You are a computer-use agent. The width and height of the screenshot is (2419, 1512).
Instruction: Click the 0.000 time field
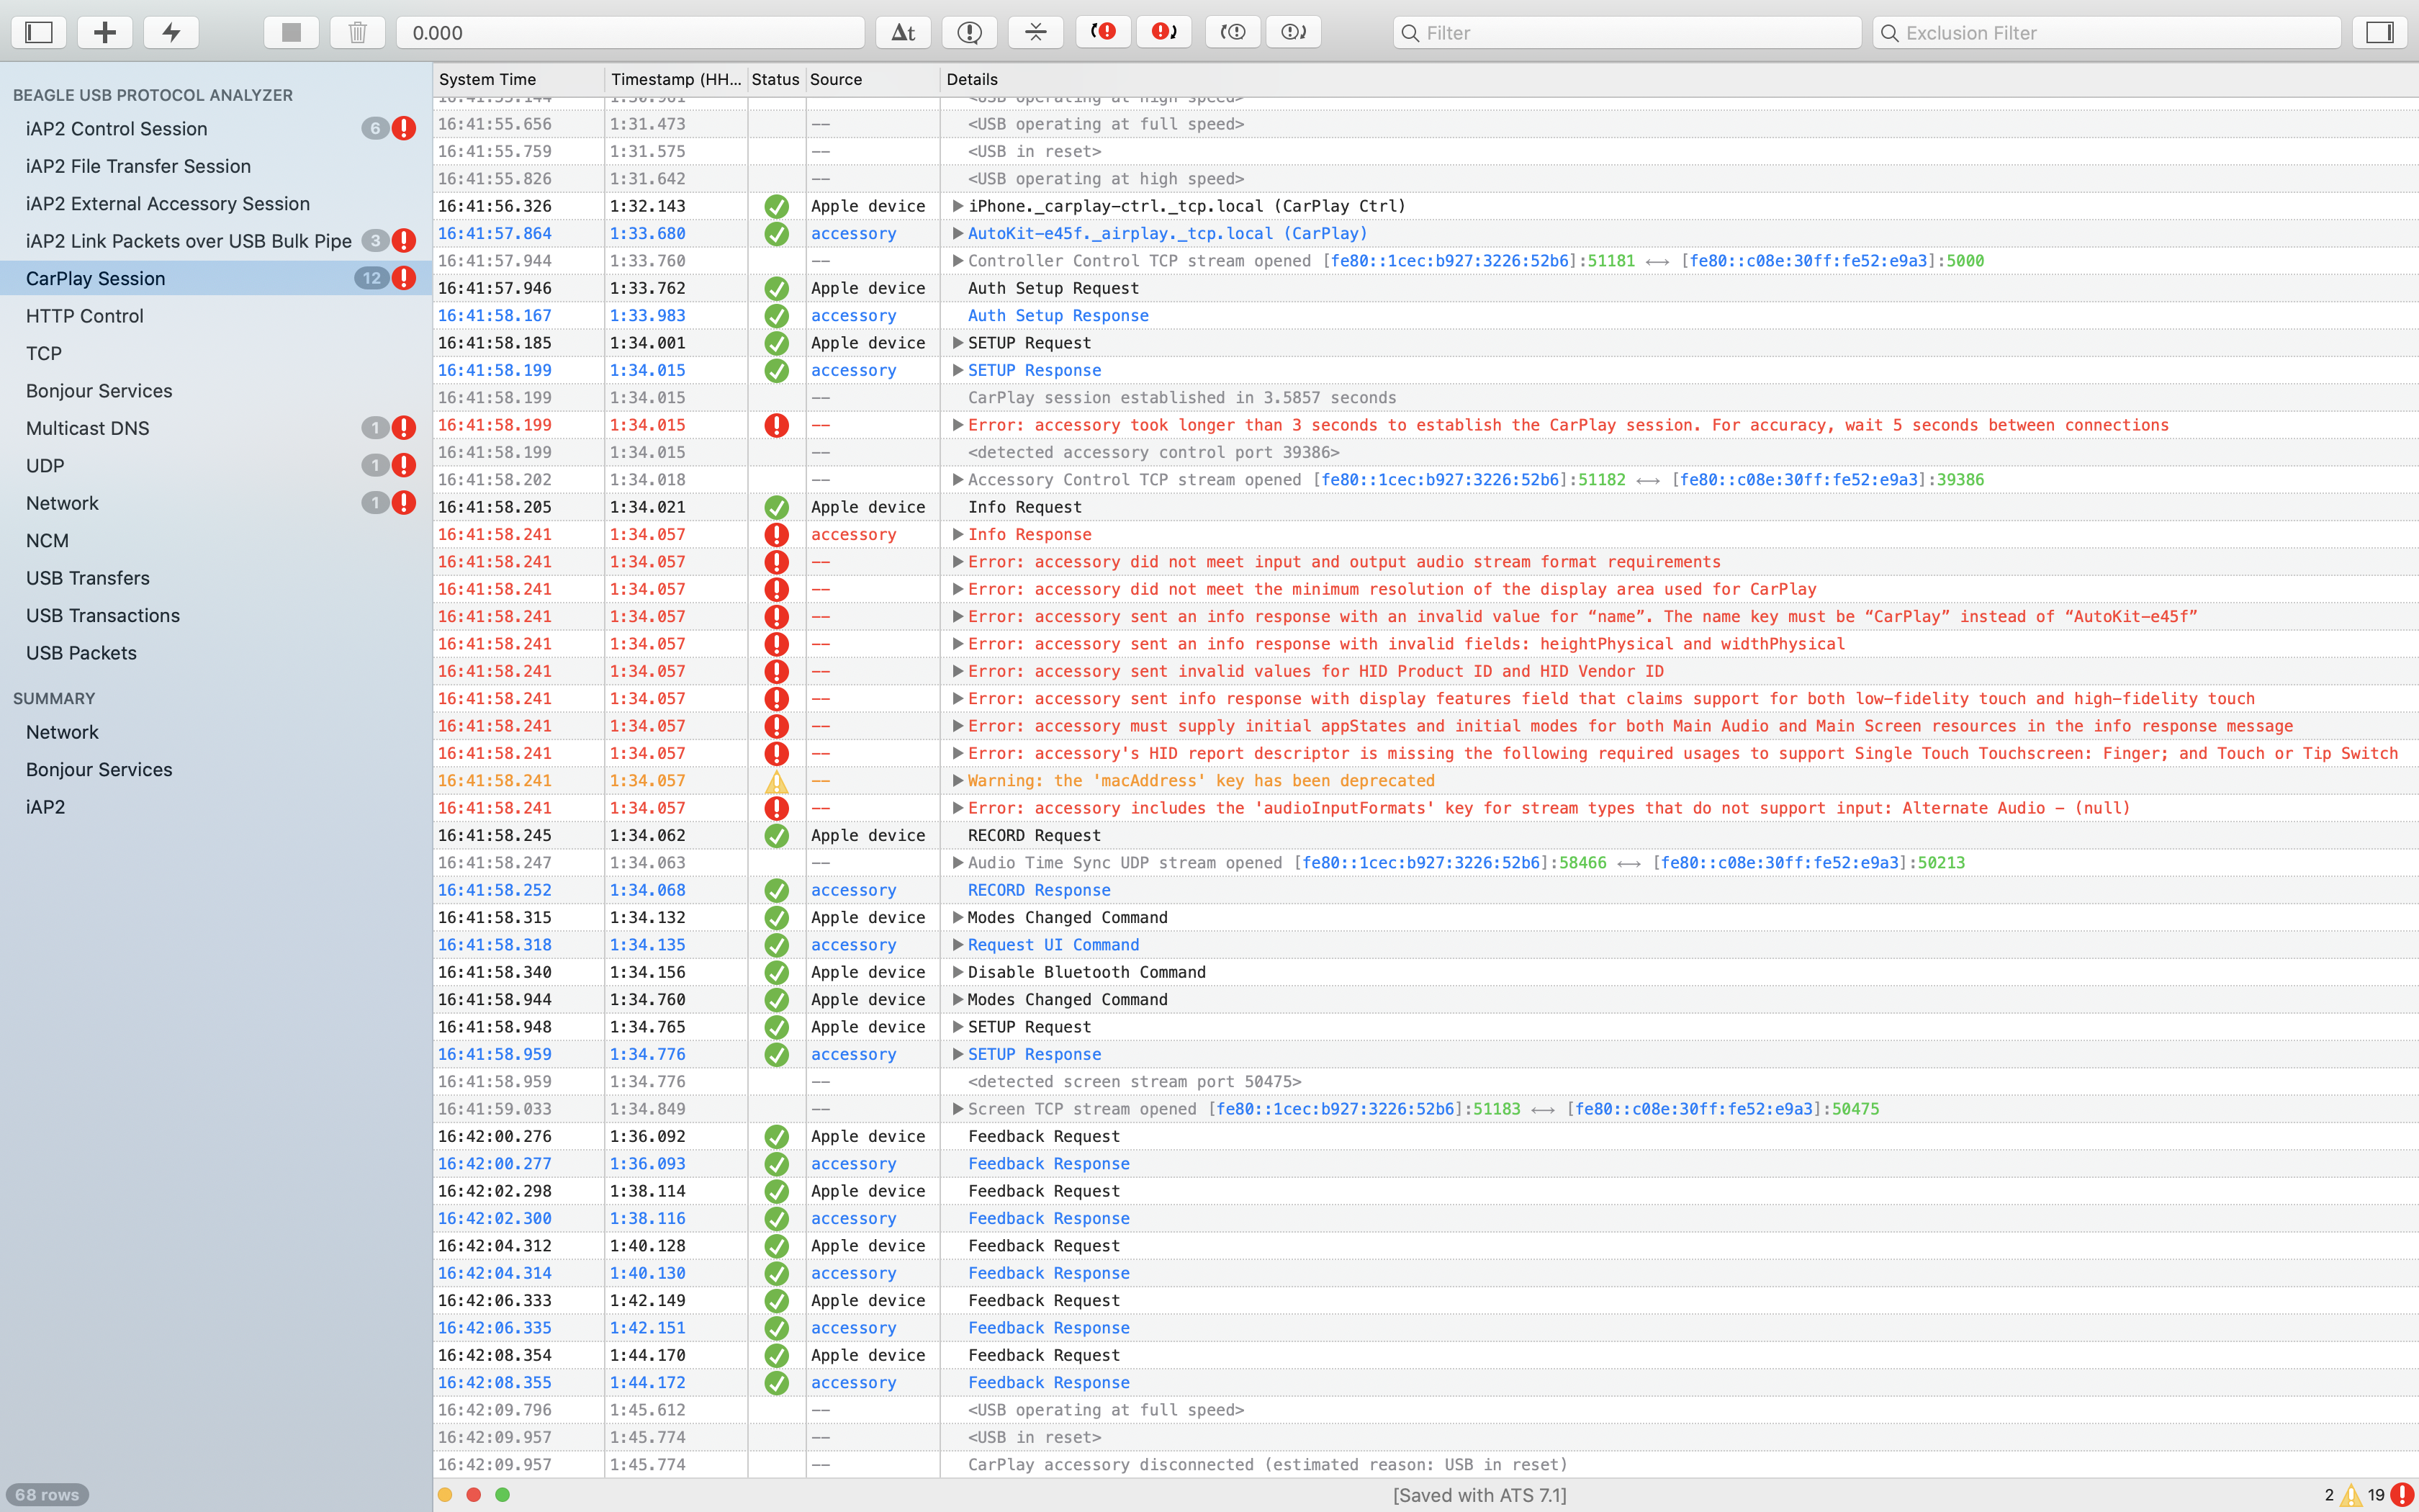pyautogui.click(x=631, y=32)
